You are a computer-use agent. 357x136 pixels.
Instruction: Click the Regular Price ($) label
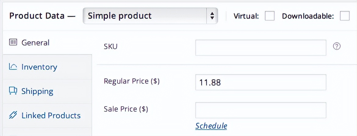[x=132, y=81]
